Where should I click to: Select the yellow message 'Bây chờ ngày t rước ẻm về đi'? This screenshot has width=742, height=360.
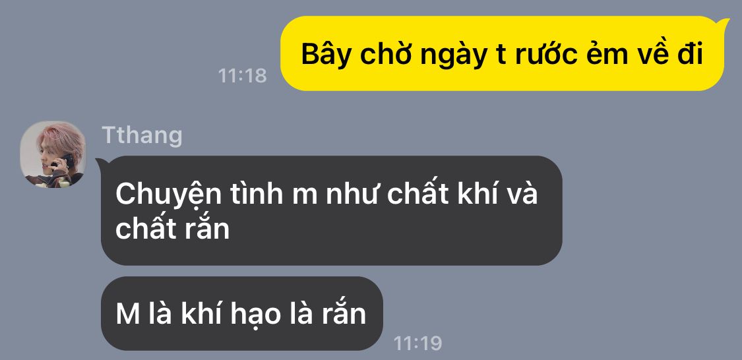pos(503,53)
